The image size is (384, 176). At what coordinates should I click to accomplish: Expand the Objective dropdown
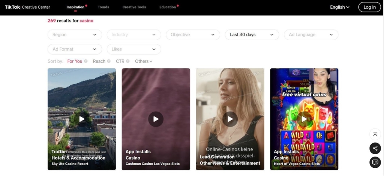(x=193, y=35)
